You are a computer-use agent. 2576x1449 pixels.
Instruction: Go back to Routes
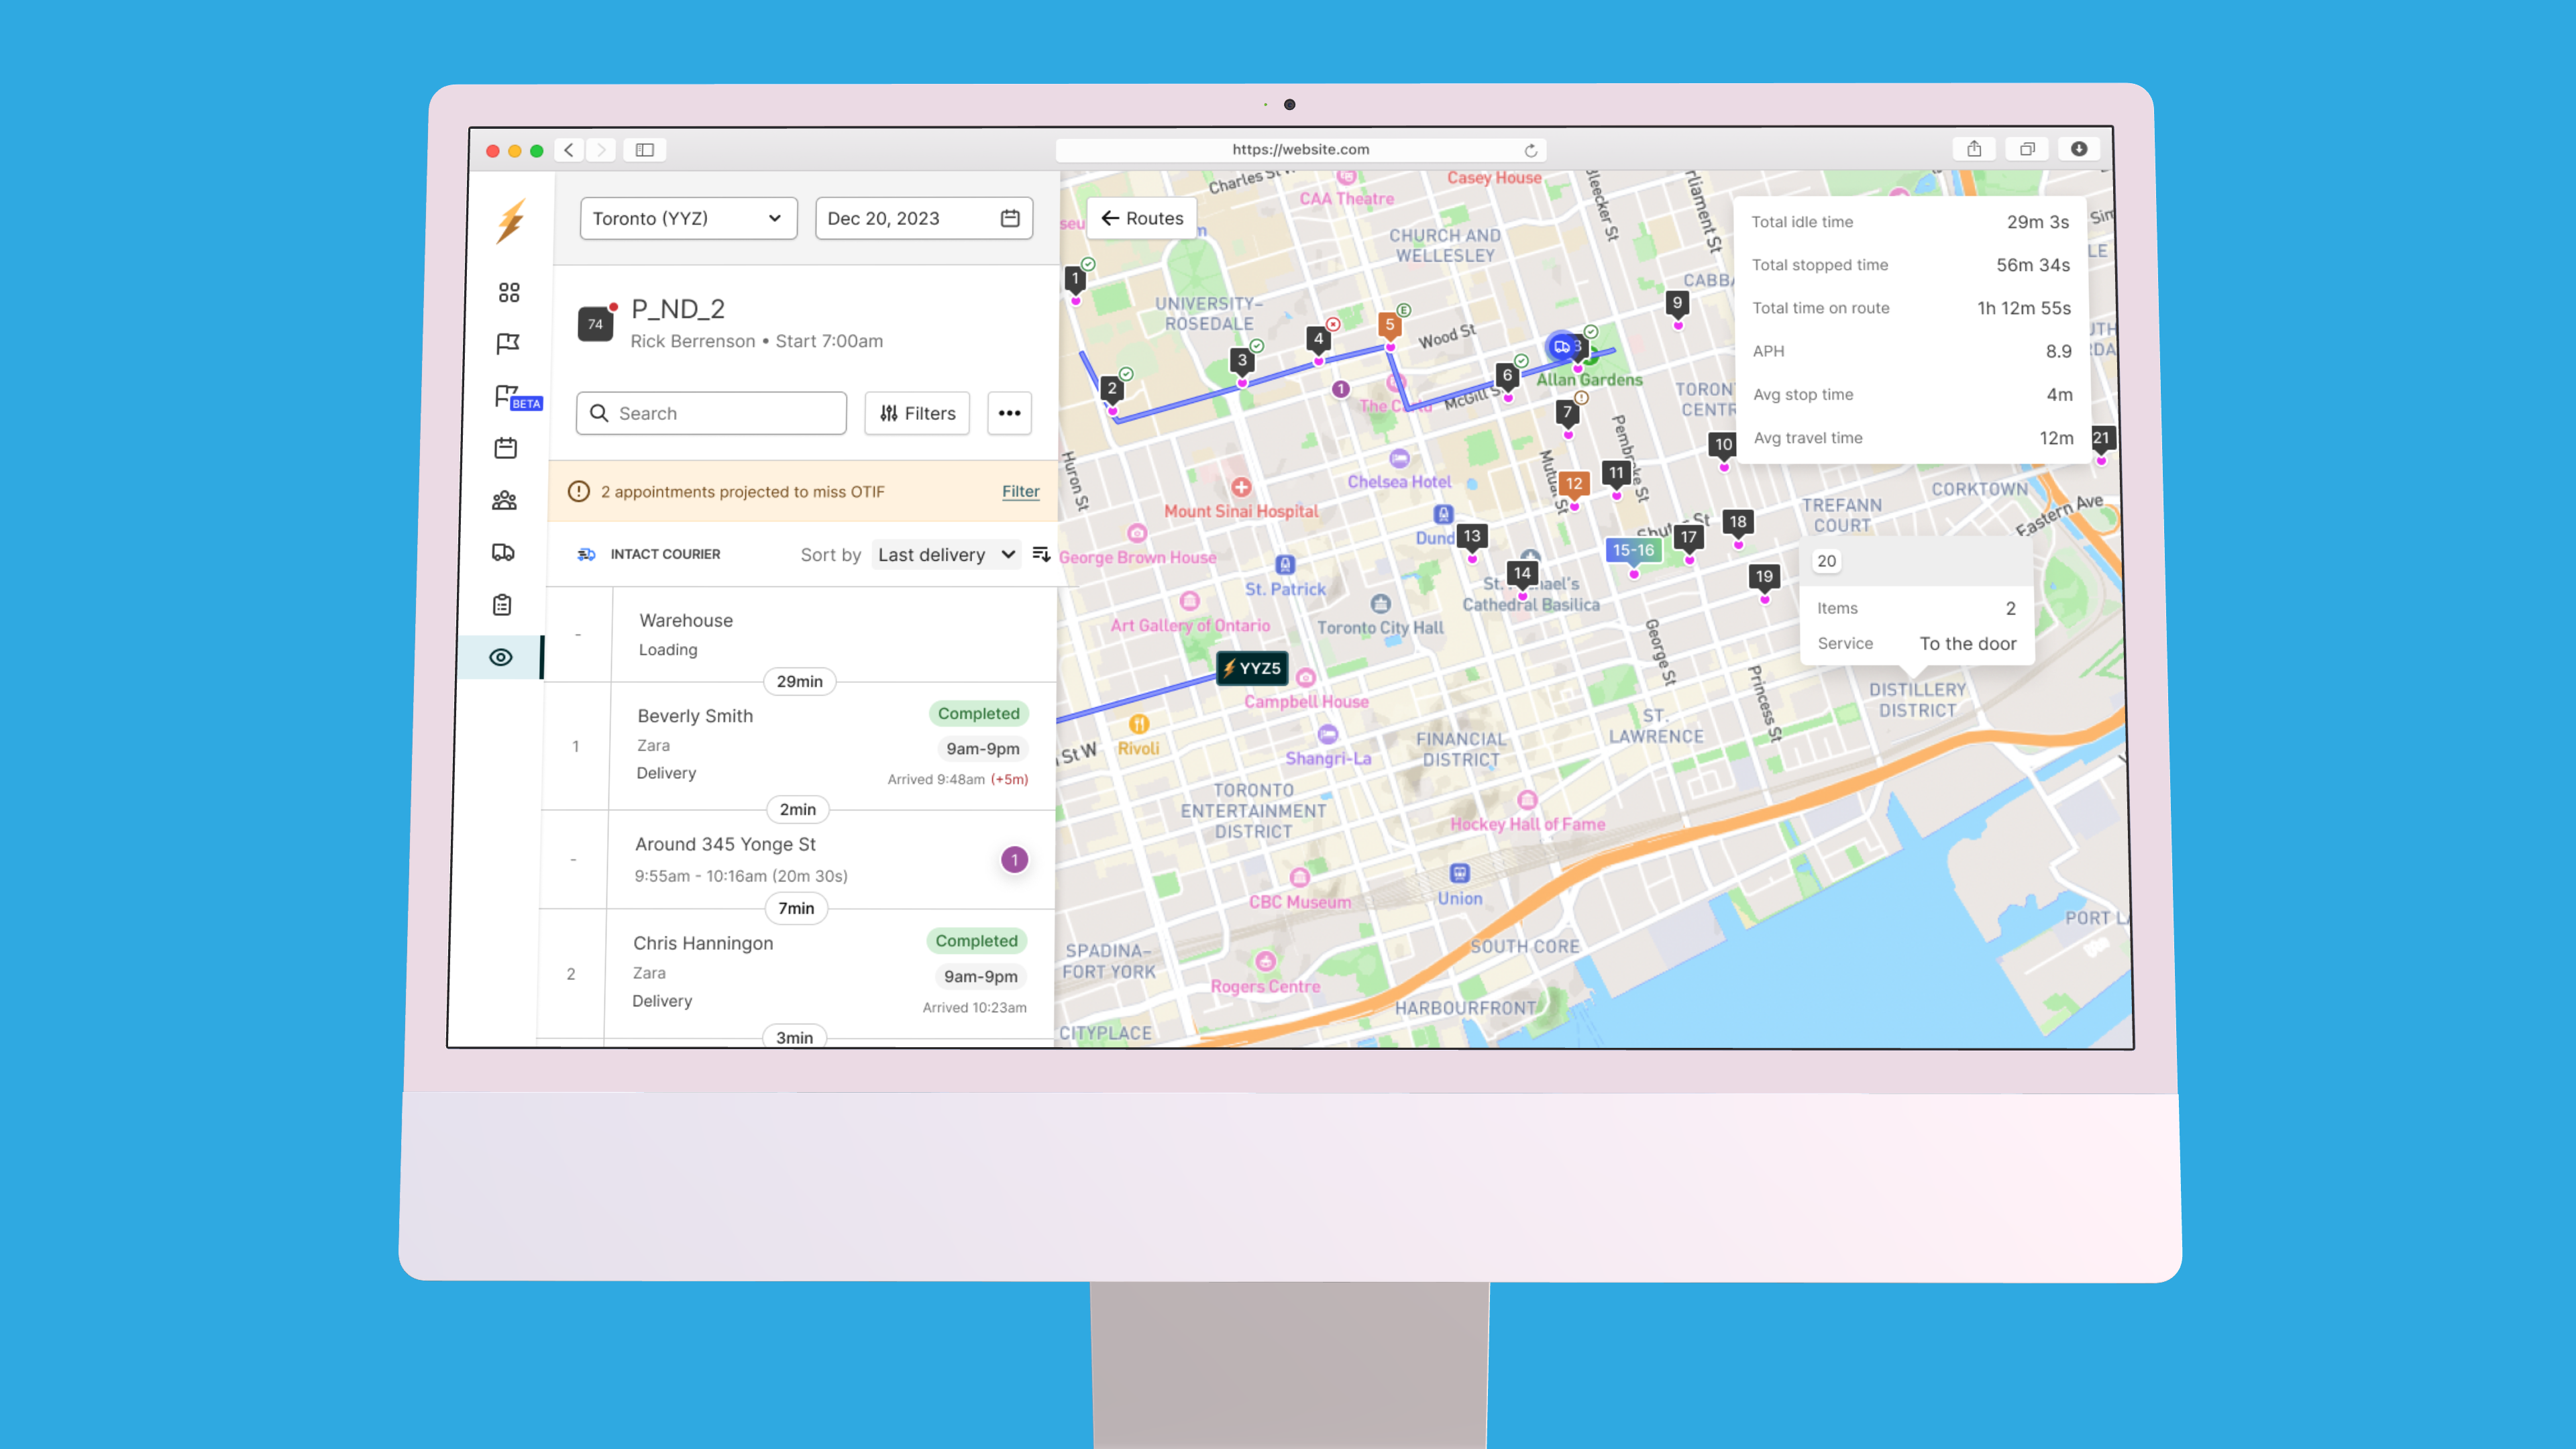click(1142, 218)
